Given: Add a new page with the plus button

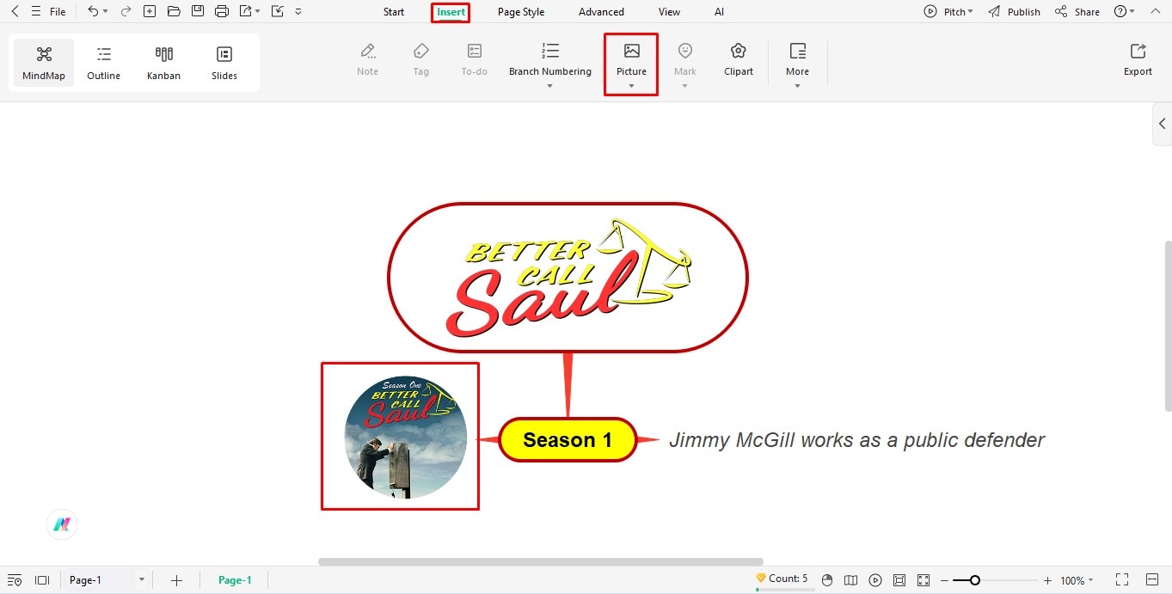Looking at the screenshot, I should 176,580.
